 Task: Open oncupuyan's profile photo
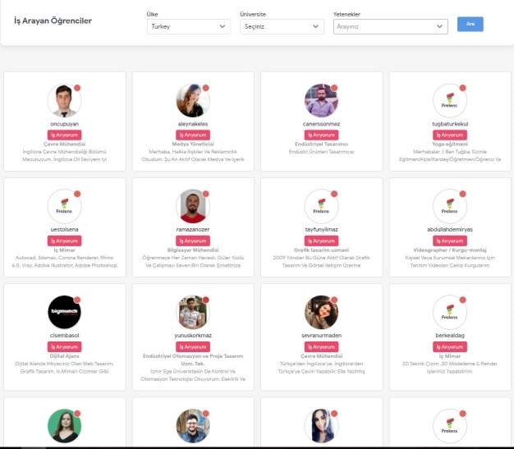[x=65, y=101]
